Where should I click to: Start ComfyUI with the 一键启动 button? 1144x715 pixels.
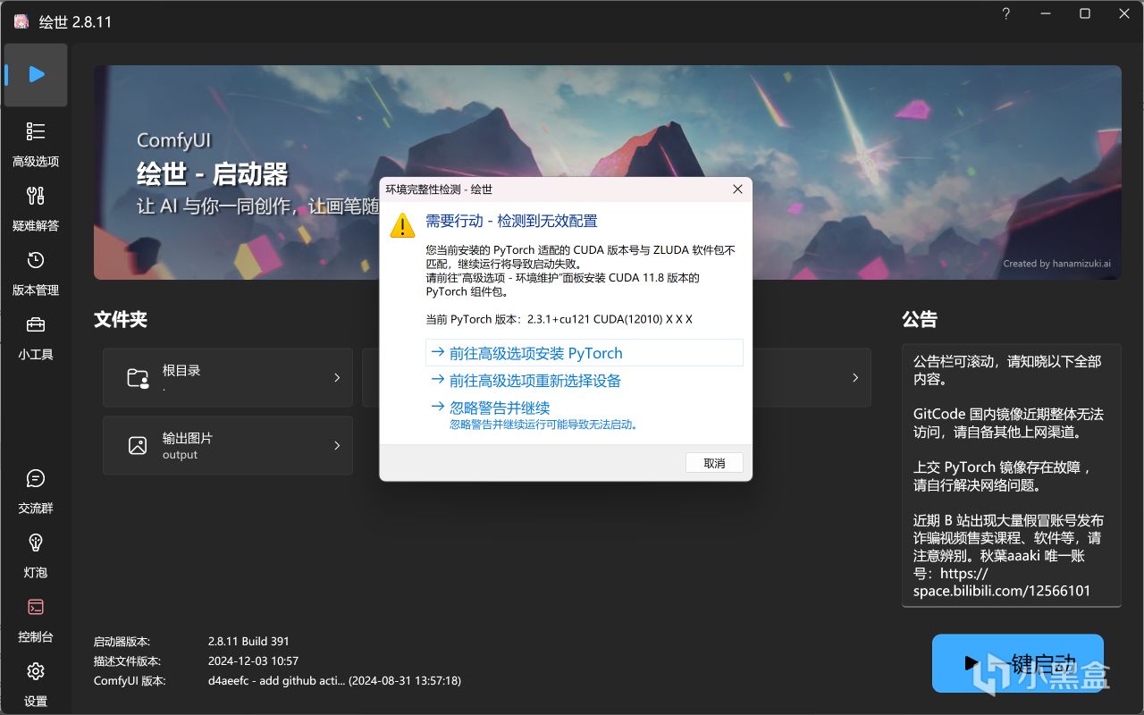[1018, 663]
